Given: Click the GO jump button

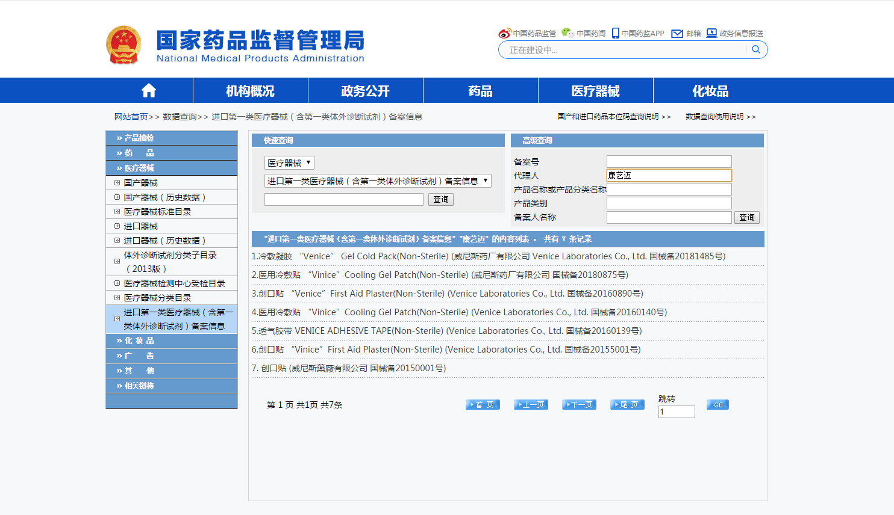Looking at the screenshot, I should pos(717,405).
